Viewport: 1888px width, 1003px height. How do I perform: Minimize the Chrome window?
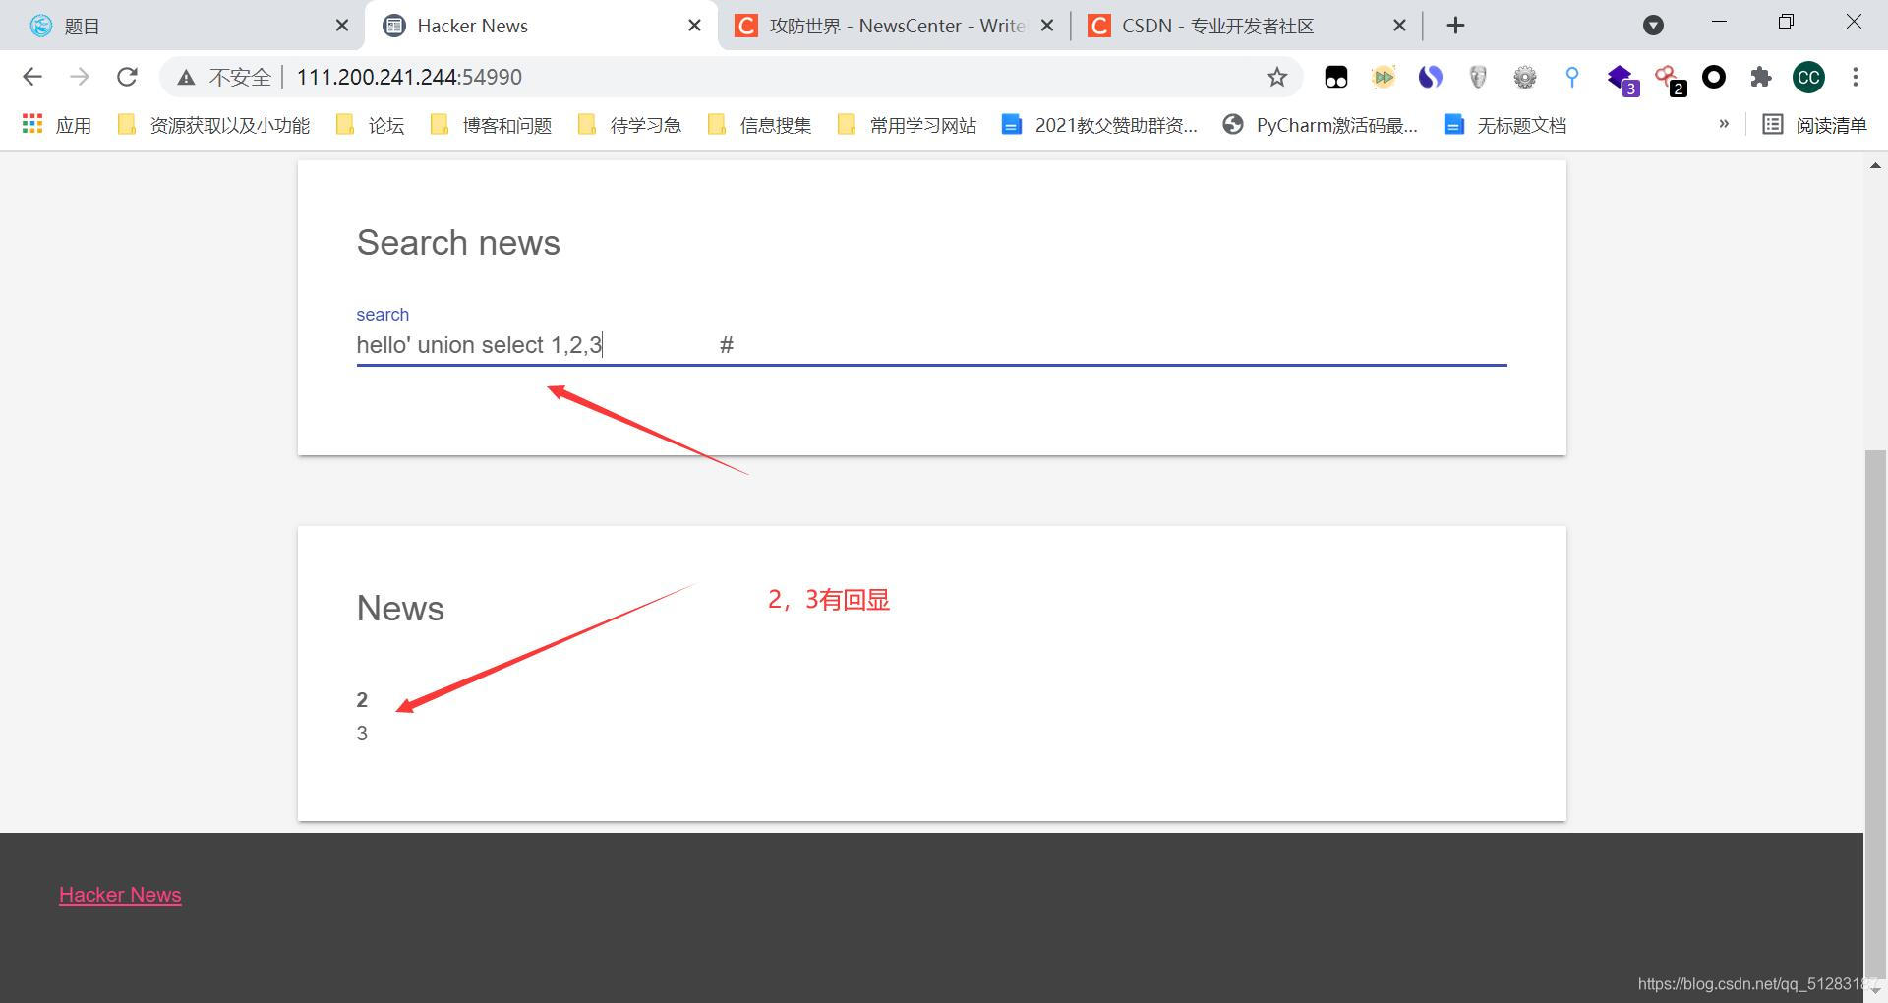[1719, 22]
